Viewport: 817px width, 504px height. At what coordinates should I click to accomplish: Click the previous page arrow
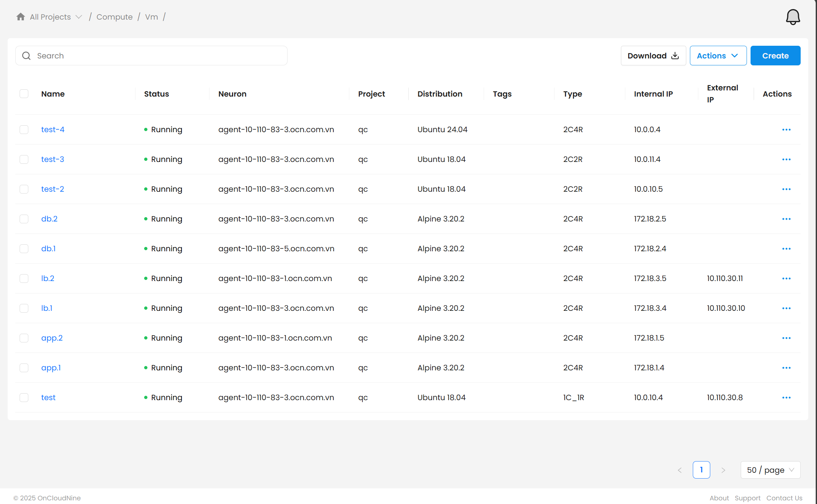680,470
